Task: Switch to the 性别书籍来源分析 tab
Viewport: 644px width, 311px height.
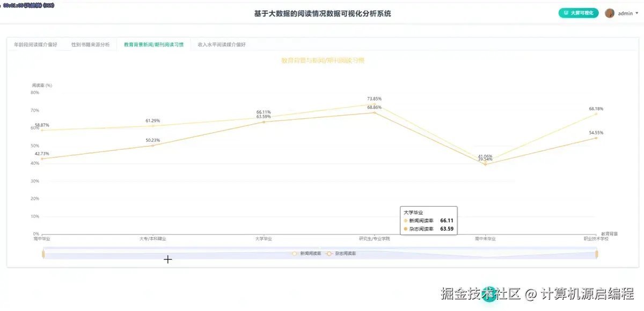Action: click(x=90, y=44)
